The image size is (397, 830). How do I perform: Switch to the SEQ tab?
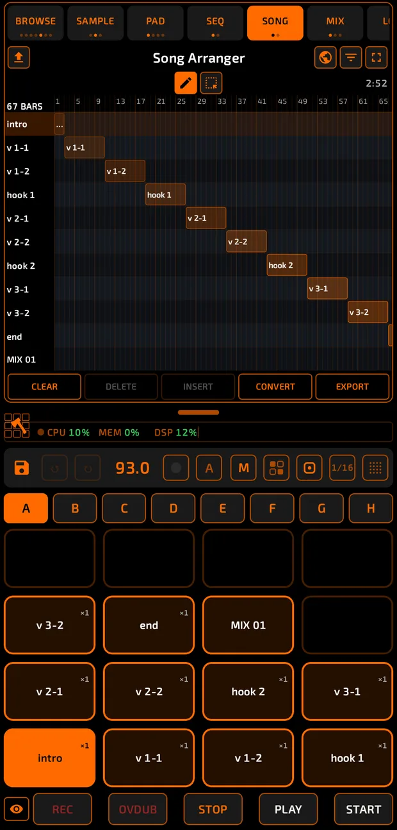click(x=215, y=22)
